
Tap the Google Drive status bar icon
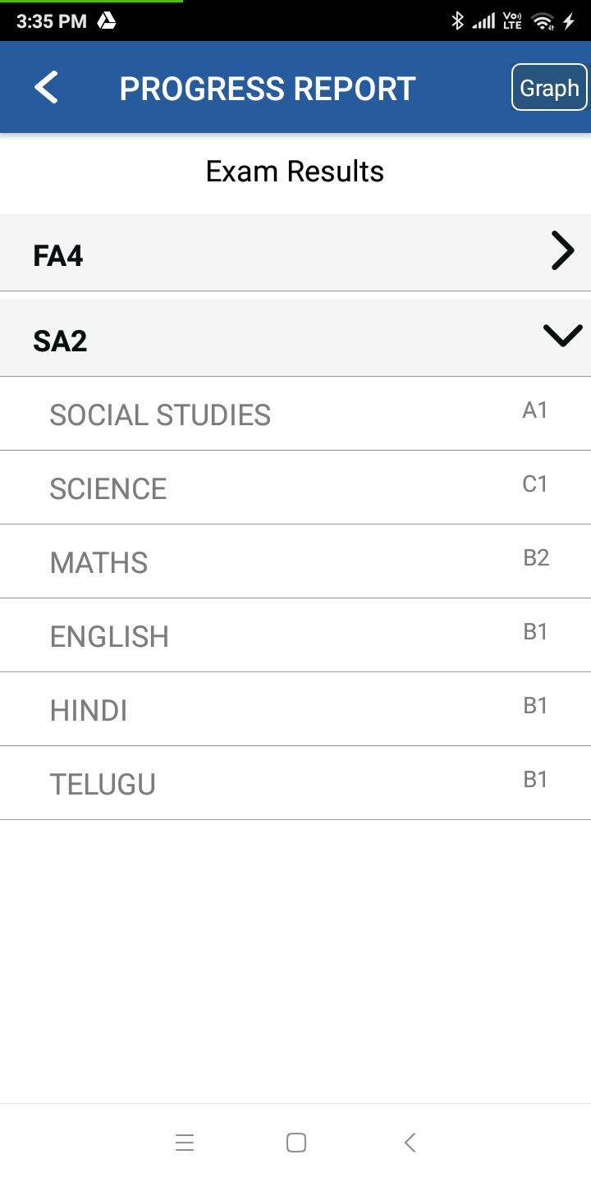pyautogui.click(x=107, y=21)
